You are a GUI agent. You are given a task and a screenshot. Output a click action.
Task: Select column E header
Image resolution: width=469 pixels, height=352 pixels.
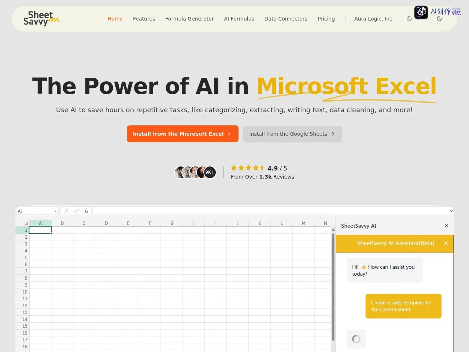click(x=128, y=223)
